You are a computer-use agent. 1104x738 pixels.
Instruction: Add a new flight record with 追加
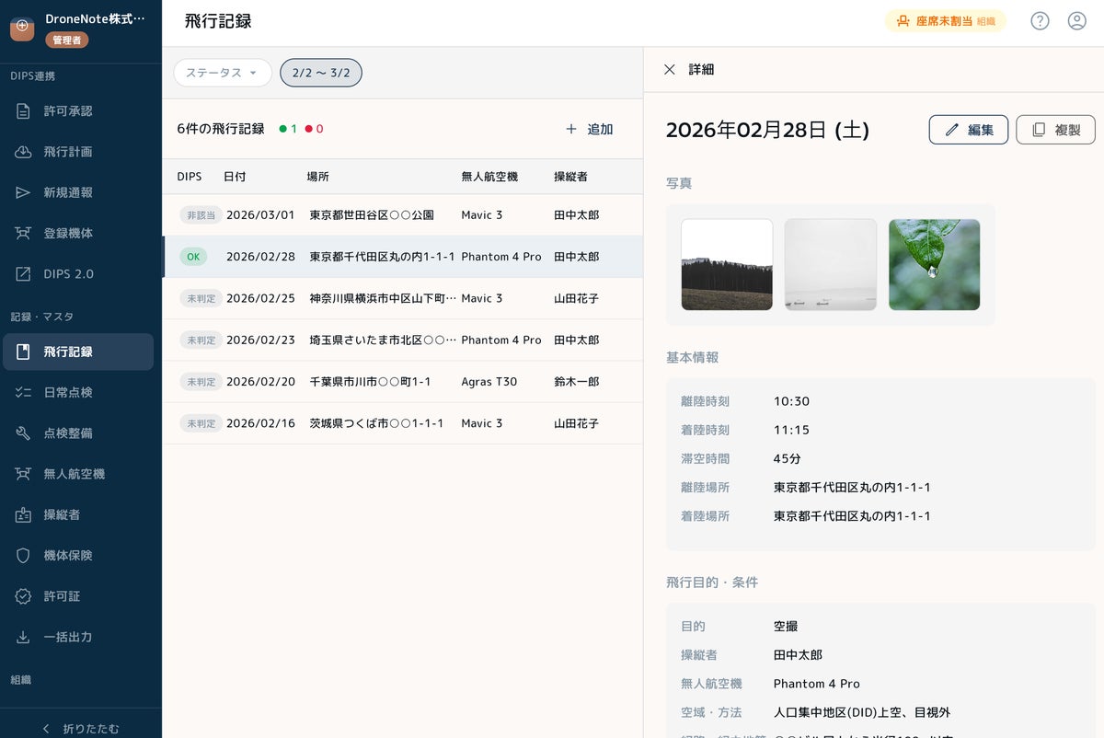589,130
